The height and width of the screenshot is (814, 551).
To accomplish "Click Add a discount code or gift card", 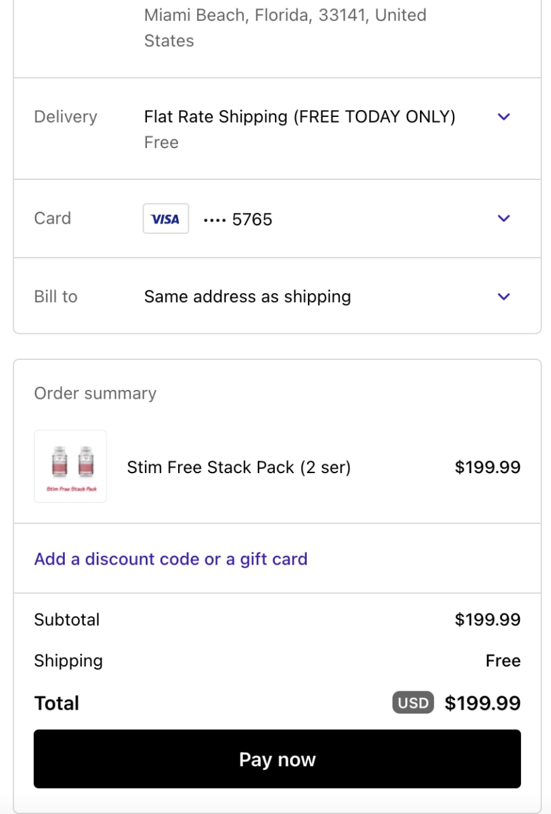I will tap(171, 559).
